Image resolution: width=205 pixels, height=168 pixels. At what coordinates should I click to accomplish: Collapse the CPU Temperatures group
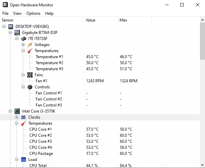16,123
